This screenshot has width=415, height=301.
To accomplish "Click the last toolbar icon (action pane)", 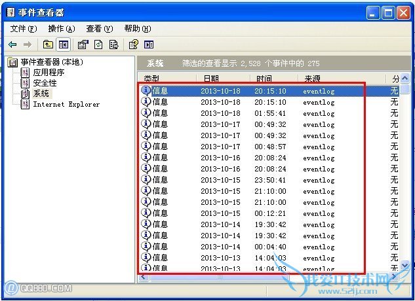I will point(149,44).
